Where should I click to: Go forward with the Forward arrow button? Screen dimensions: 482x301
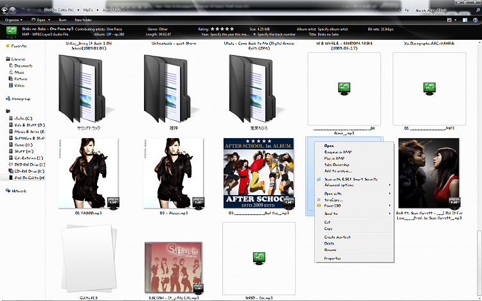[13, 10]
